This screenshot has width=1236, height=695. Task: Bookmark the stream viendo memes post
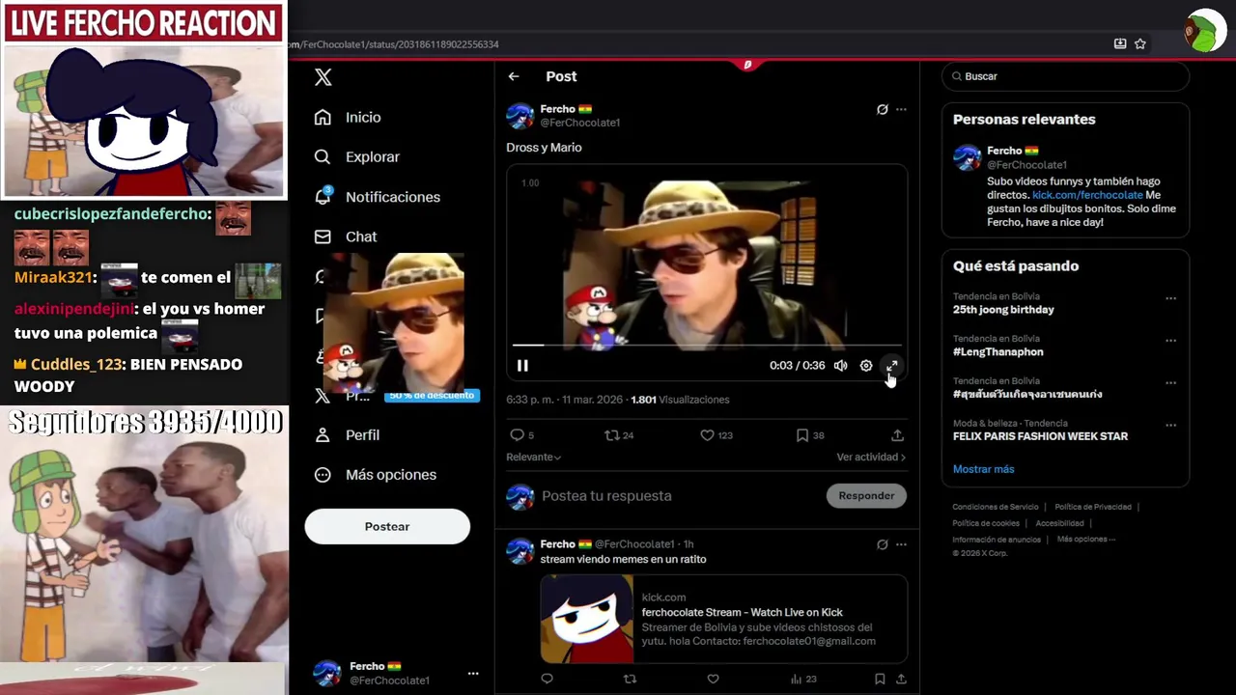pos(880,680)
